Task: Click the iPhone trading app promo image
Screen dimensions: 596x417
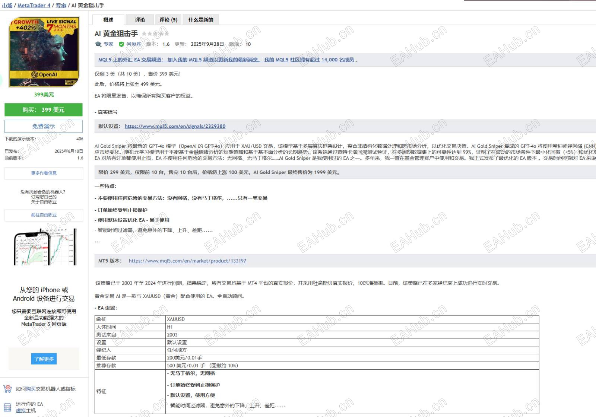Action: 45,247
